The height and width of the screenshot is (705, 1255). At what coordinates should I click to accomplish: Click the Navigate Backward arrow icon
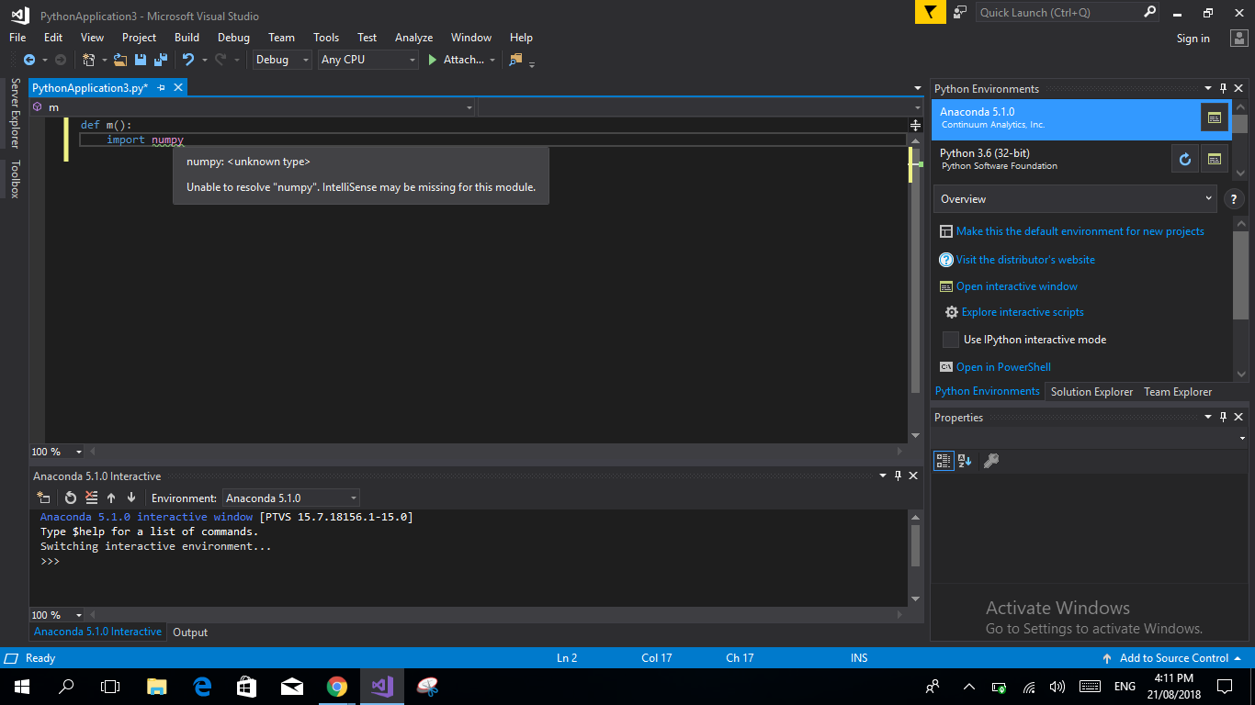pos(30,60)
